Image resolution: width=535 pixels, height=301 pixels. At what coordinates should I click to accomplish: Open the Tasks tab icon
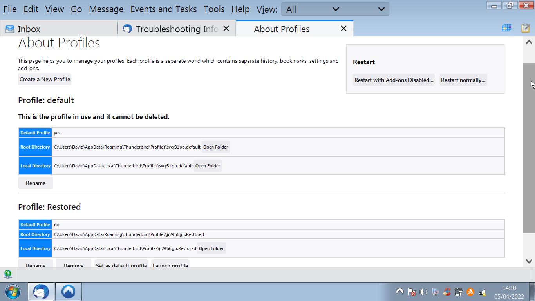(x=525, y=28)
